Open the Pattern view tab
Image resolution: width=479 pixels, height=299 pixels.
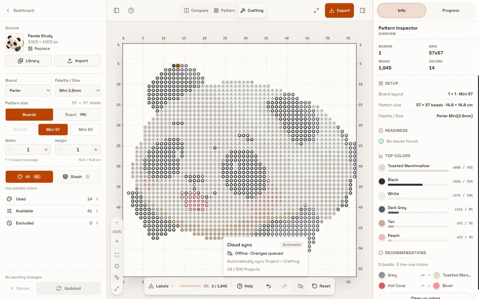[x=225, y=11]
